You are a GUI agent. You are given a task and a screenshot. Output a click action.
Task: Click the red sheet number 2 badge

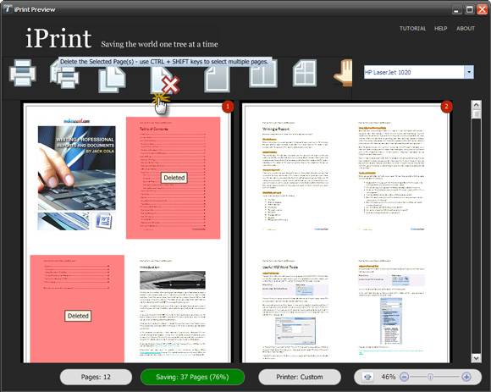pos(446,107)
